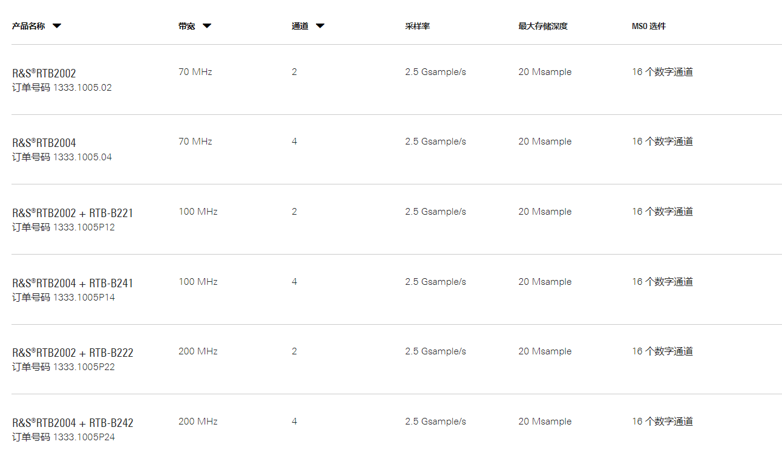Open RTB2002 + RTB-B221 product
Viewport: 782px width, 459px height.
73,213
